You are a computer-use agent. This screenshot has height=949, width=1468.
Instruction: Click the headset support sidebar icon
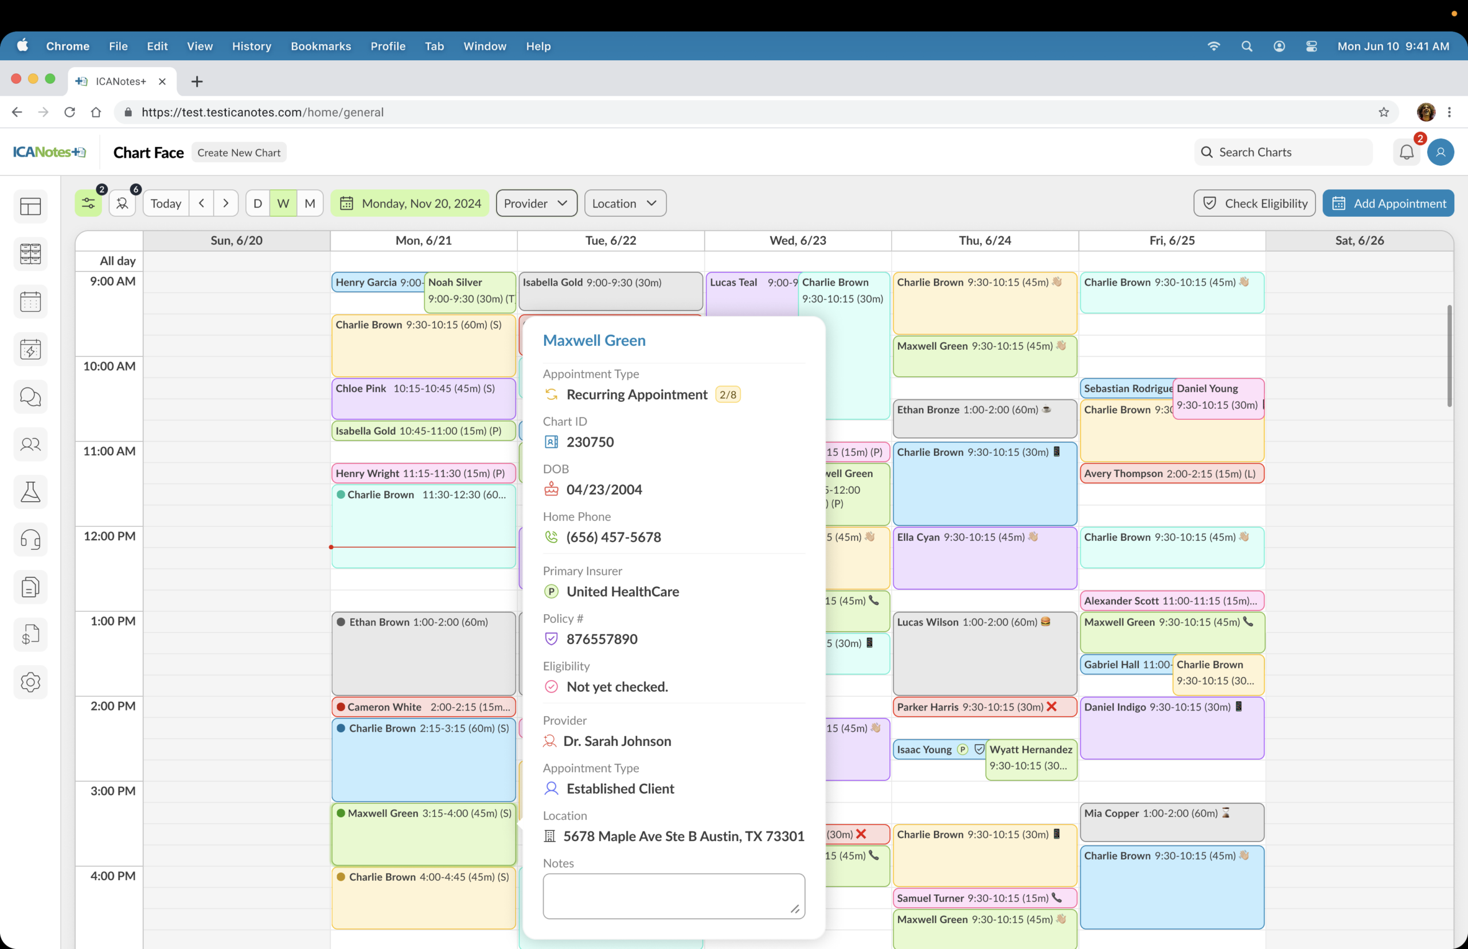coord(30,539)
